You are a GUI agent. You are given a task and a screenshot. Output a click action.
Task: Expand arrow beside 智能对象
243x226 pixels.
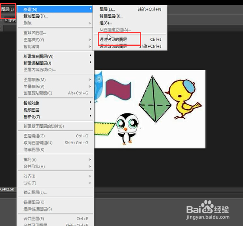90,102
